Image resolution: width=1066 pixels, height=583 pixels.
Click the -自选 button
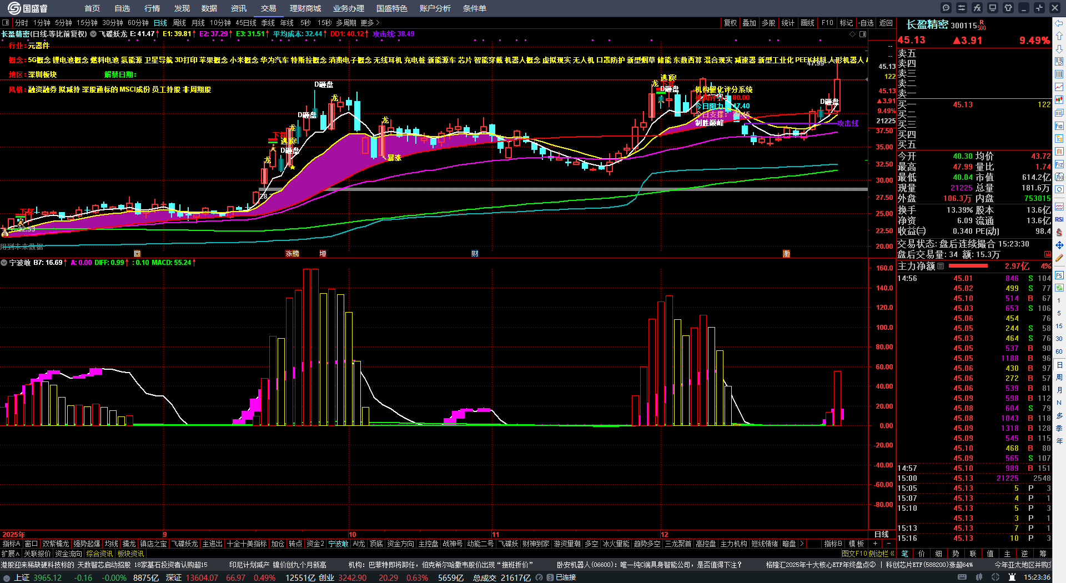[x=866, y=23]
